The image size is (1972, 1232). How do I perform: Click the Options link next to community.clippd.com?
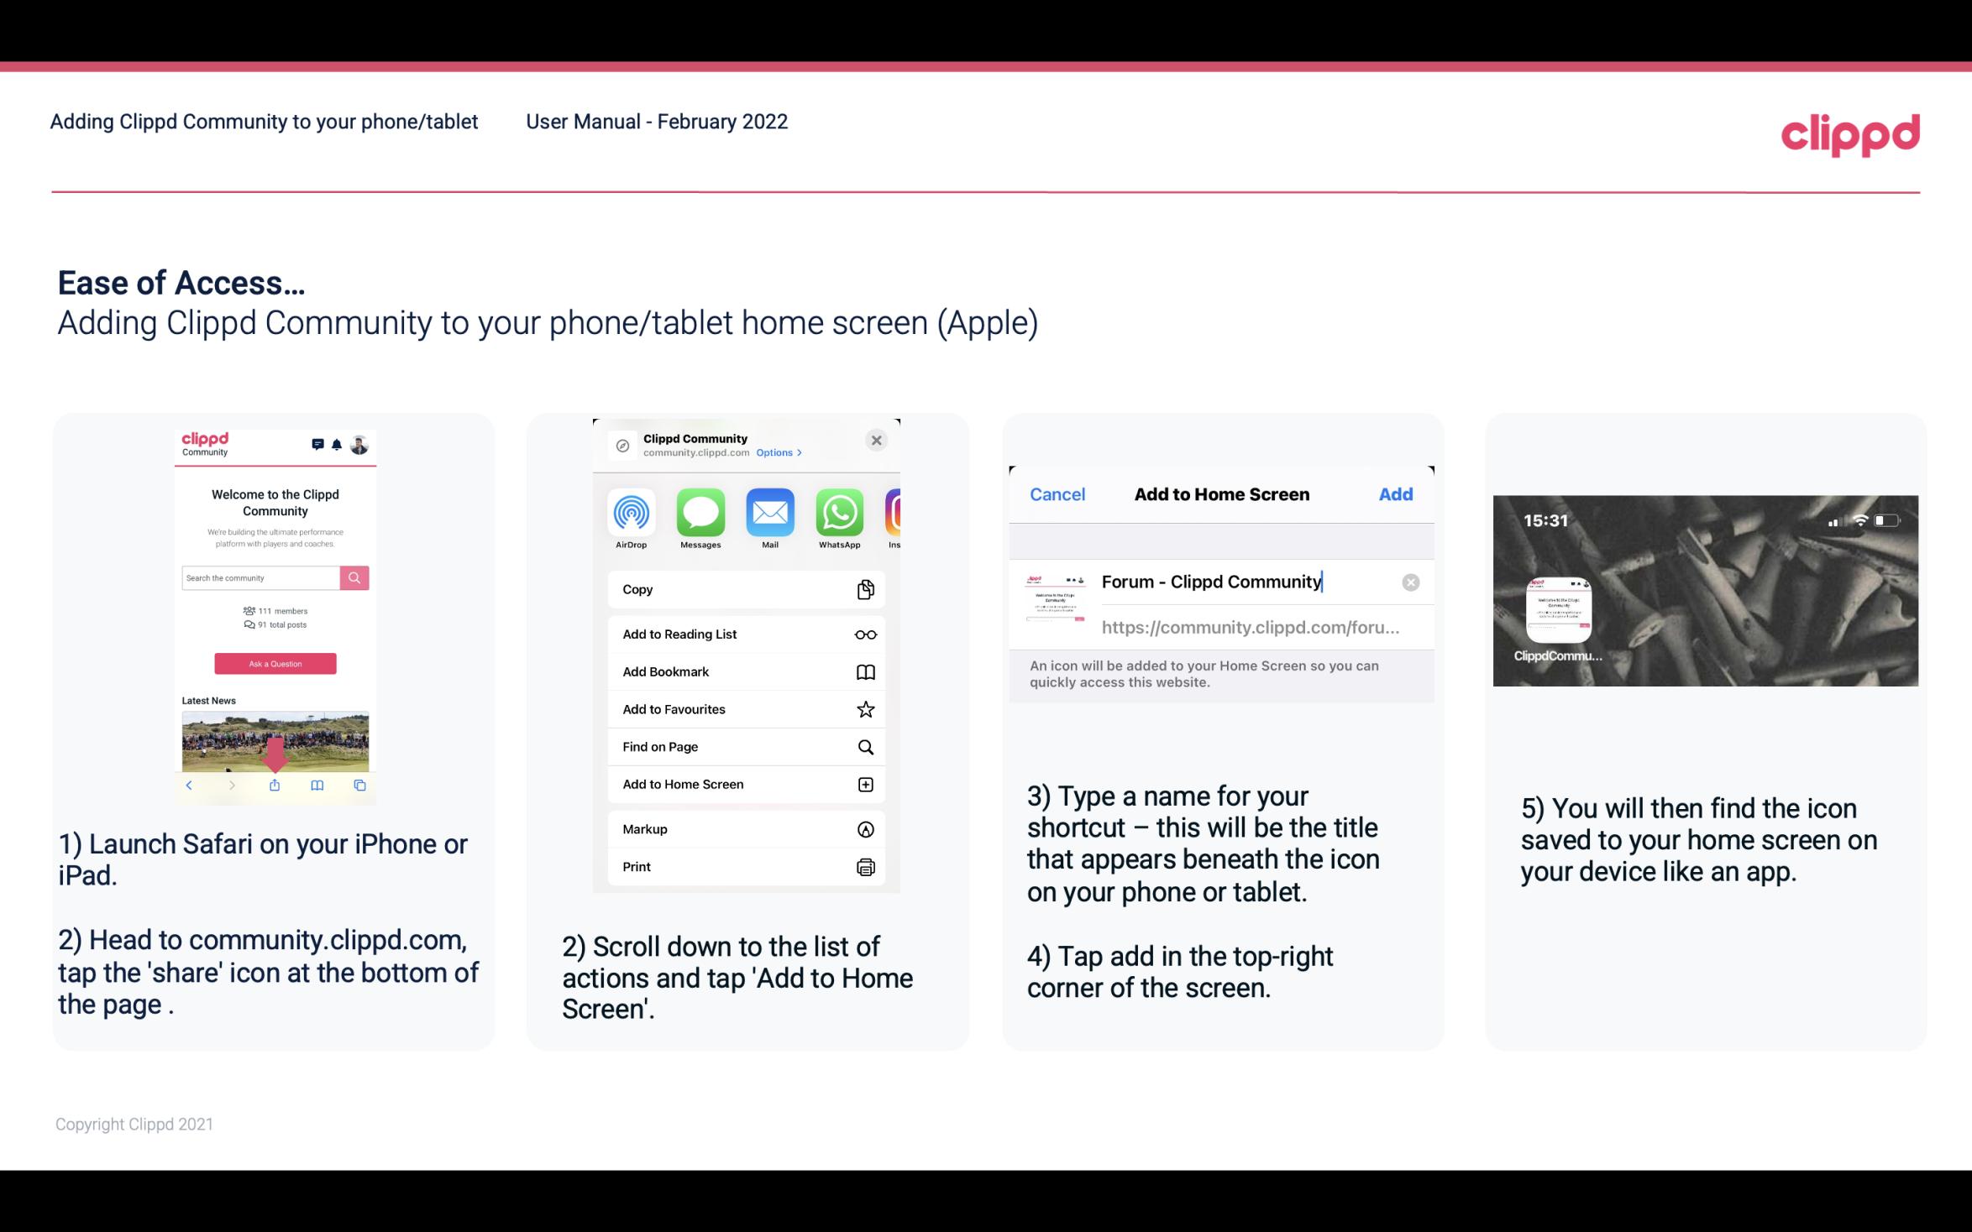775,453
